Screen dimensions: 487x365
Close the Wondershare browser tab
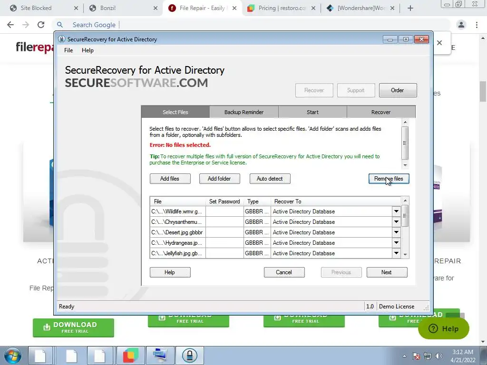coord(392,9)
